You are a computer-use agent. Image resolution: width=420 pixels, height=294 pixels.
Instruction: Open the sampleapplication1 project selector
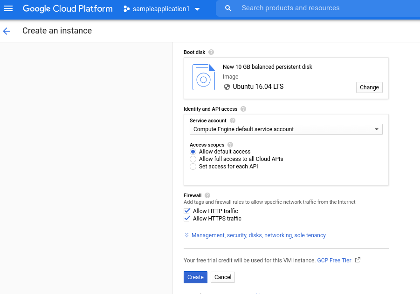point(161,9)
